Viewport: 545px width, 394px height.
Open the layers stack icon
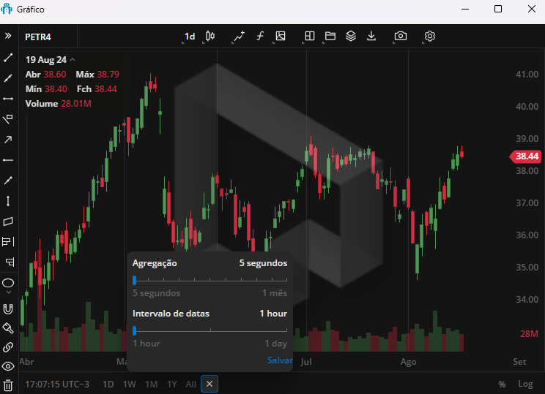[351, 36]
